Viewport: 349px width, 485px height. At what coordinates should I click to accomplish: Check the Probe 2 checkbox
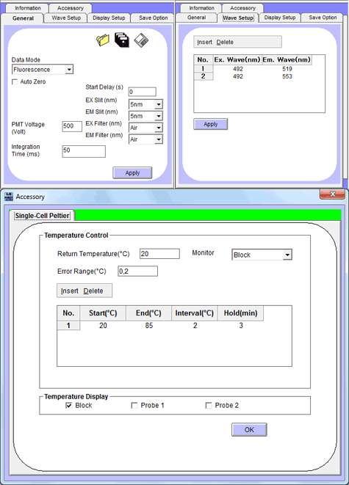coord(209,405)
